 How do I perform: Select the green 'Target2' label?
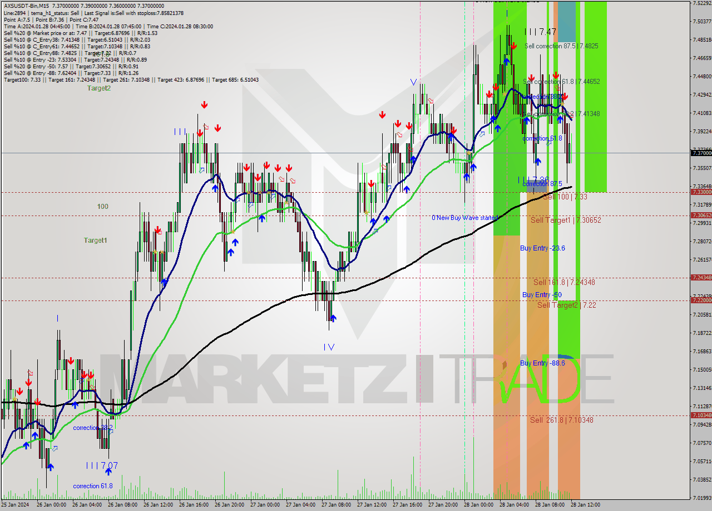click(98, 88)
